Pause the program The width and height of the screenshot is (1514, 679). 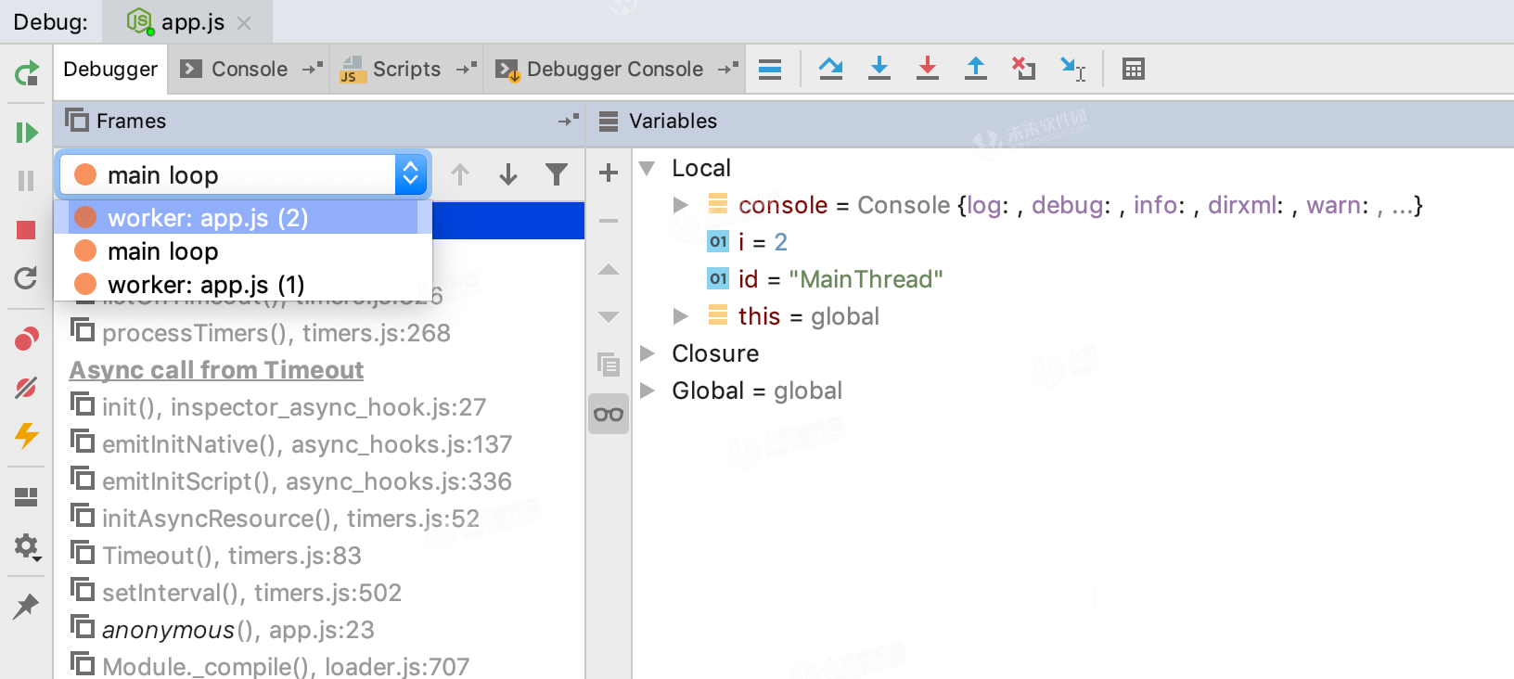[26, 181]
